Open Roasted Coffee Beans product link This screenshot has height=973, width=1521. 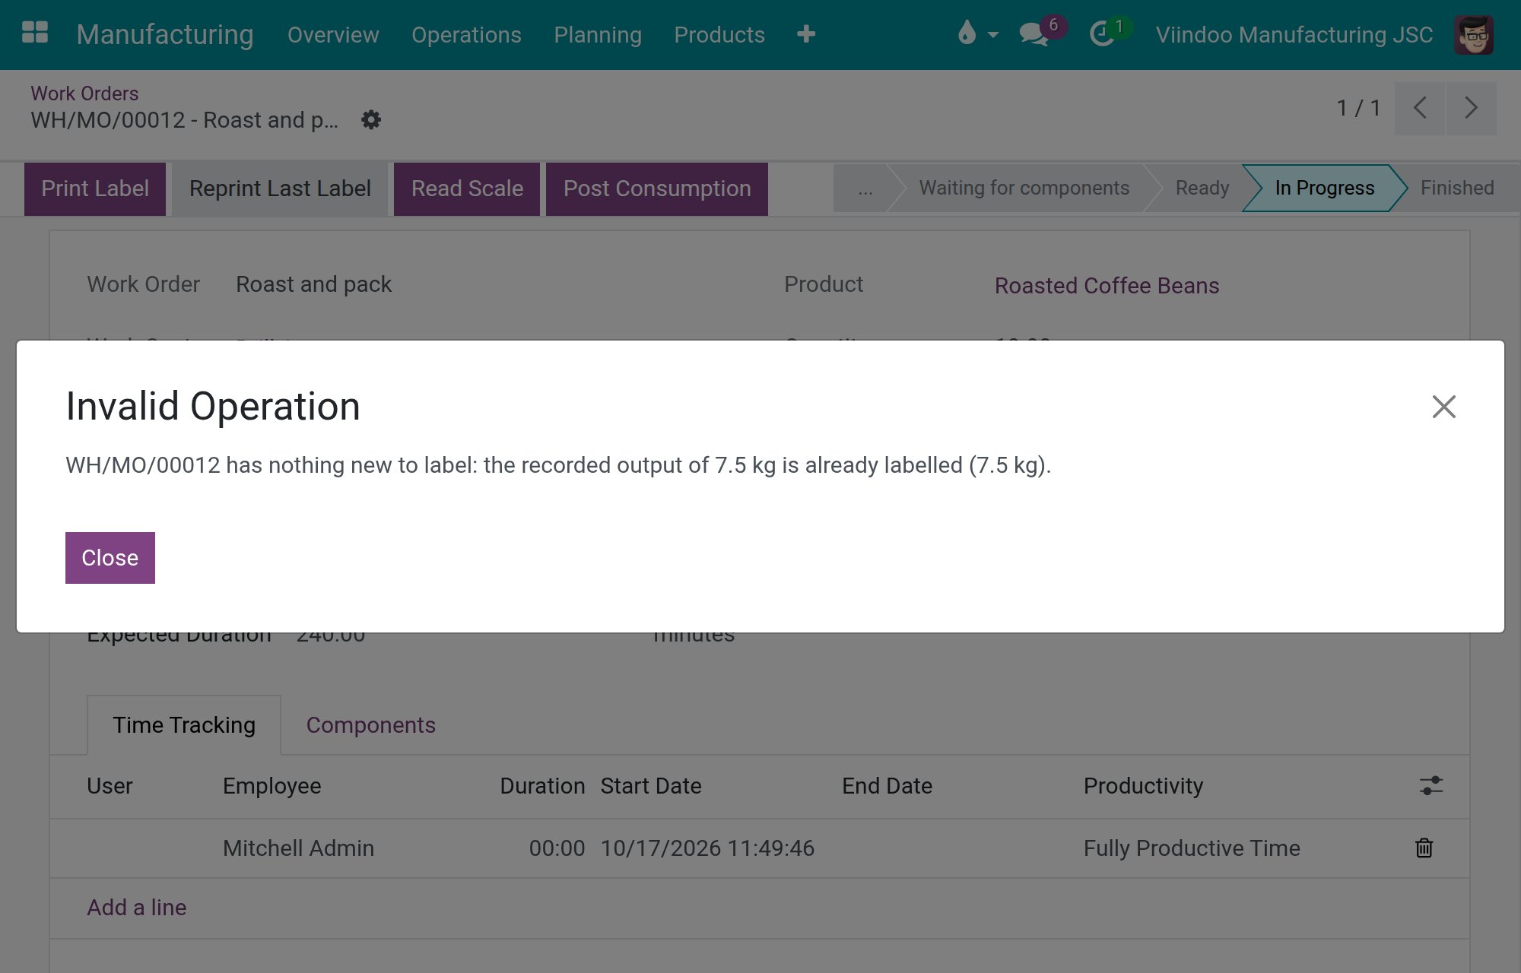pyautogui.click(x=1107, y=286)
